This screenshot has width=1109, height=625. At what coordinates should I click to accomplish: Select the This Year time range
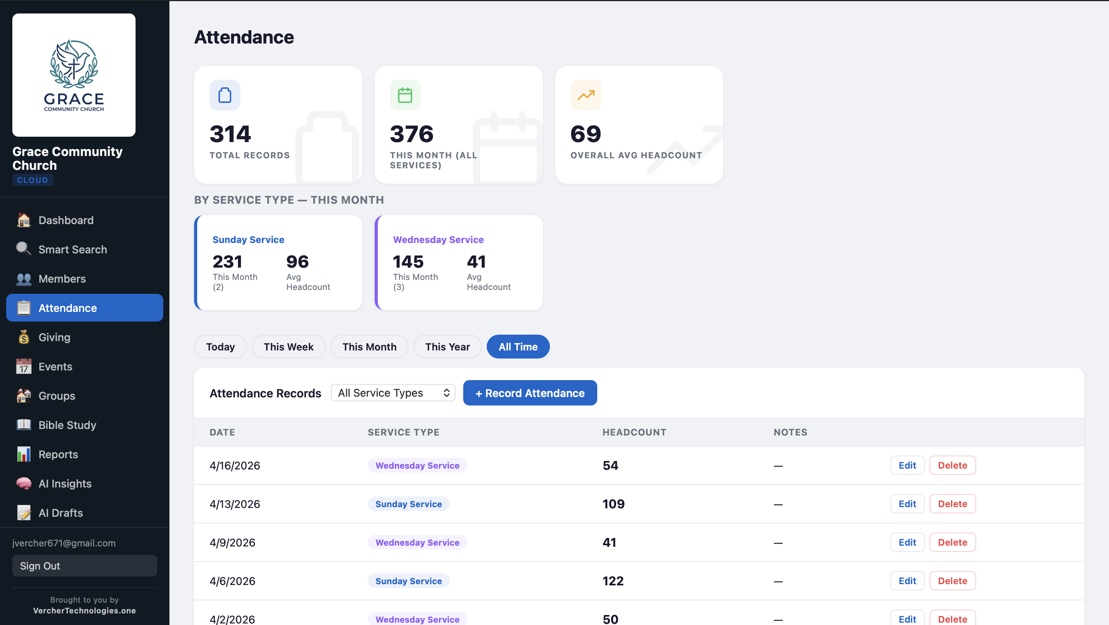(447, 347)
